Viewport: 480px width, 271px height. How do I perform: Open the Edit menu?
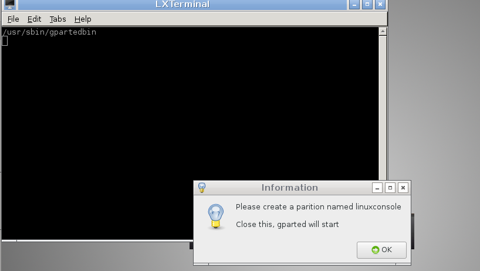click(34, 19)
